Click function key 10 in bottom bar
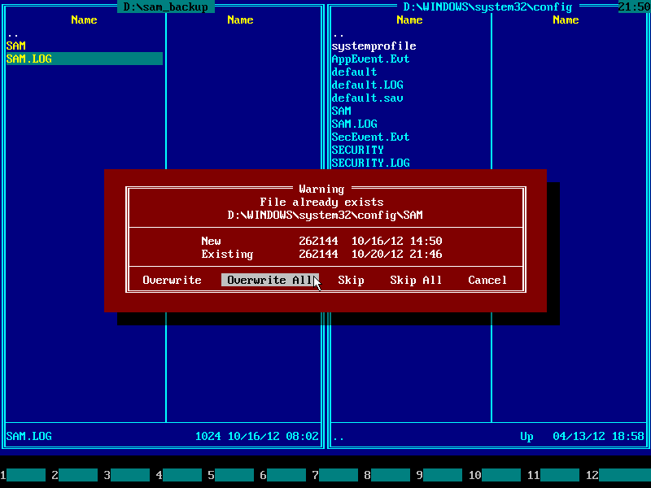 tap(495, 475)
